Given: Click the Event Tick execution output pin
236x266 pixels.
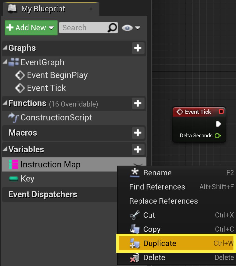Looking at the screenshot, I should [x=218, y=124].
